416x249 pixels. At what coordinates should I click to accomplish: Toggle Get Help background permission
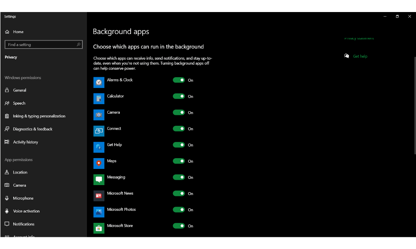178,145
